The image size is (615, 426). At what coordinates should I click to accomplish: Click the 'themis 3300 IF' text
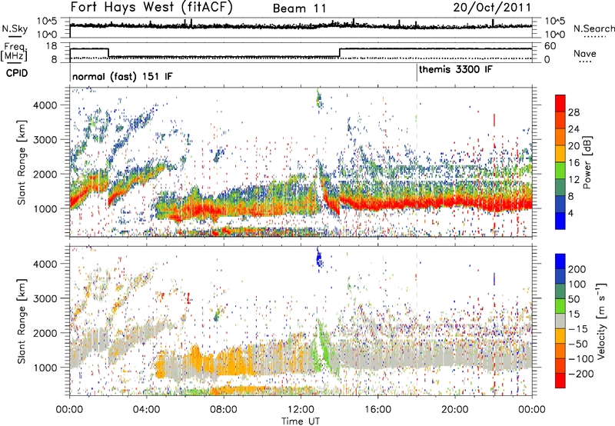pos(456,69)
